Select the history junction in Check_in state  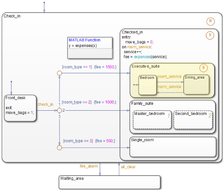[x=210, y=21]
